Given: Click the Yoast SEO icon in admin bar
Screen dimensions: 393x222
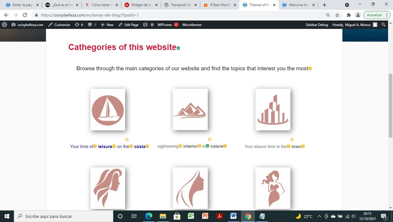Looking at the screenshot, I should [x=146, y=25].
